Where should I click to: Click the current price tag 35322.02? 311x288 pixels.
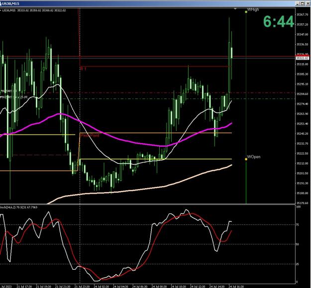point(303,58)
